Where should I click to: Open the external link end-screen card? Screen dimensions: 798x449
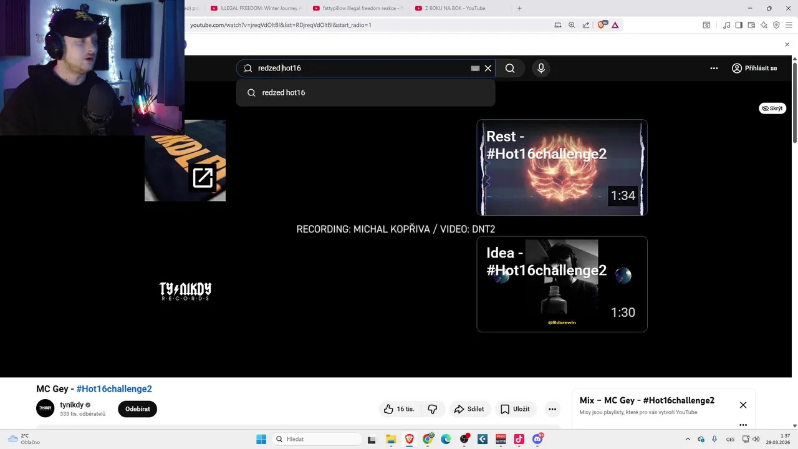[x=185, y=161]
